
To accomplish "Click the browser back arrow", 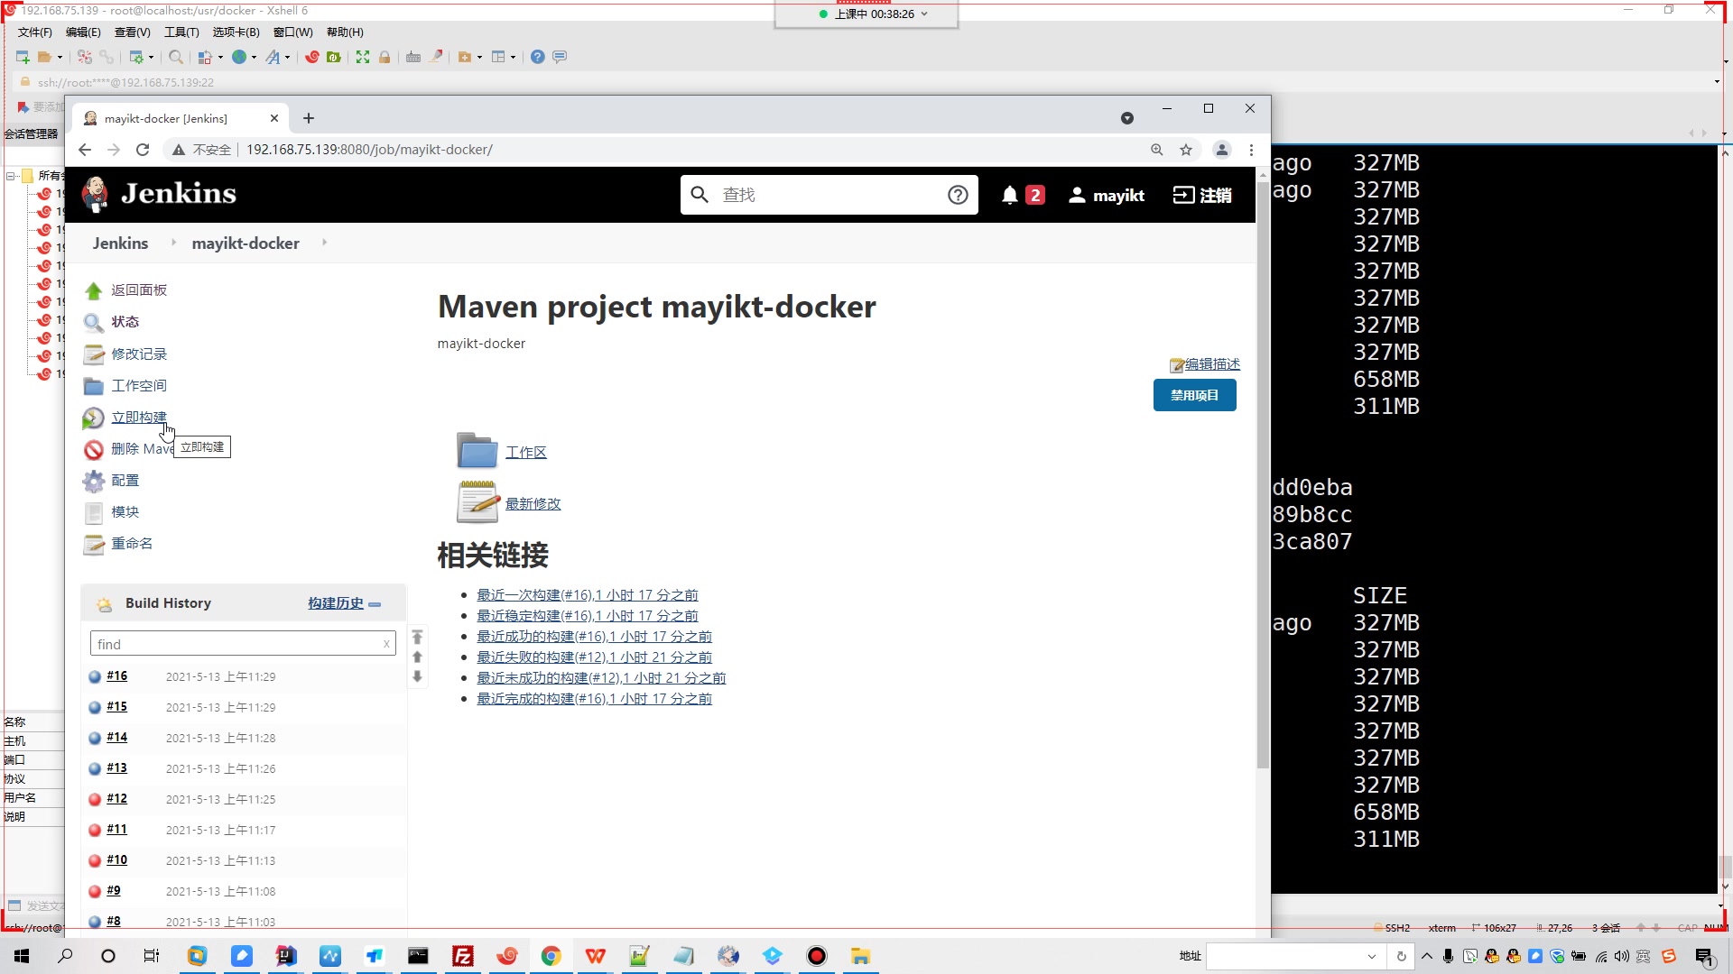I will (85, 150).
